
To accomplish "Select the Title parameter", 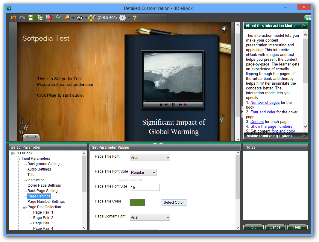I will point(31,174).
